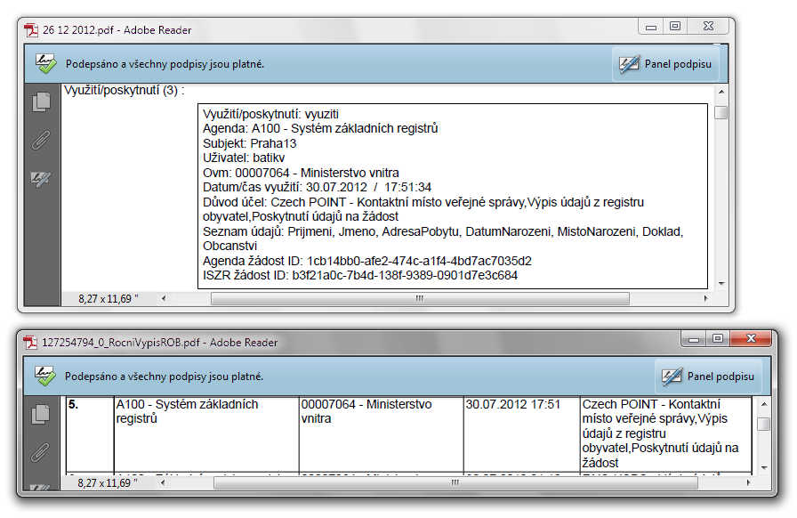Click the signature valid checkmark icon in the bottom window
This screenshot has height=518, width=797.
(44, 376)
